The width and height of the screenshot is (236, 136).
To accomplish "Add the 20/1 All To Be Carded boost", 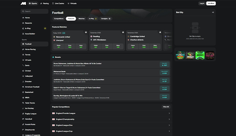I will click(165, 64).
